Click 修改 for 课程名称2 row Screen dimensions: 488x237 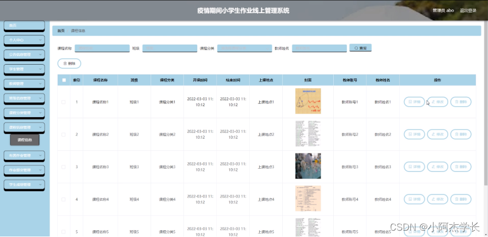[x=438, y=135]
